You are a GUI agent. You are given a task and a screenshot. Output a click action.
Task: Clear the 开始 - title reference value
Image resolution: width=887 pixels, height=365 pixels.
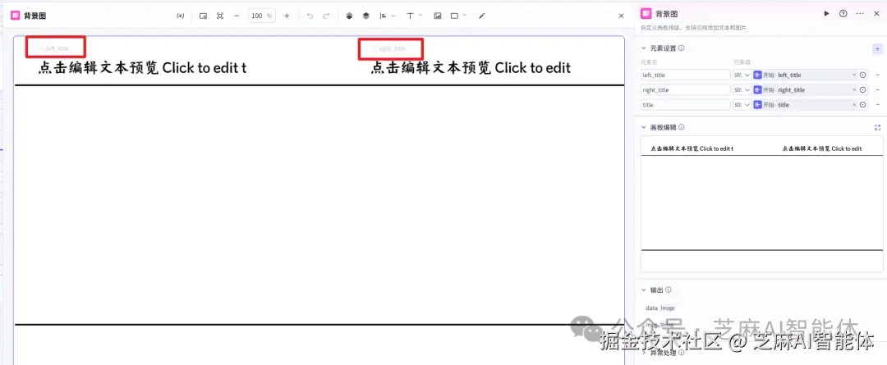click(854, 104)
